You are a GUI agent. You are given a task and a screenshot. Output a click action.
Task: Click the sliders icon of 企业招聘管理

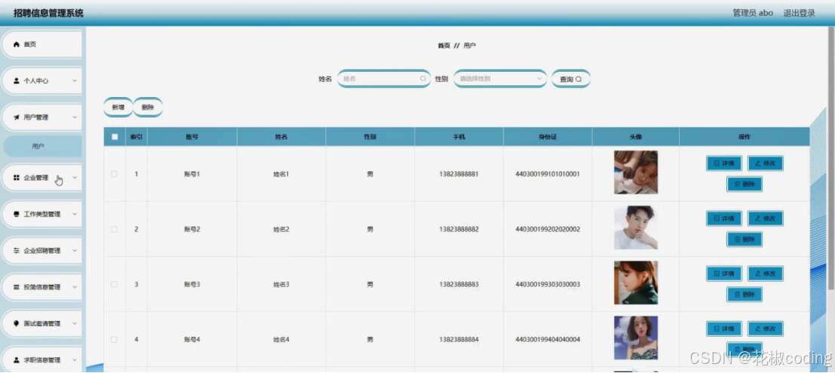(x=17, y=251)
